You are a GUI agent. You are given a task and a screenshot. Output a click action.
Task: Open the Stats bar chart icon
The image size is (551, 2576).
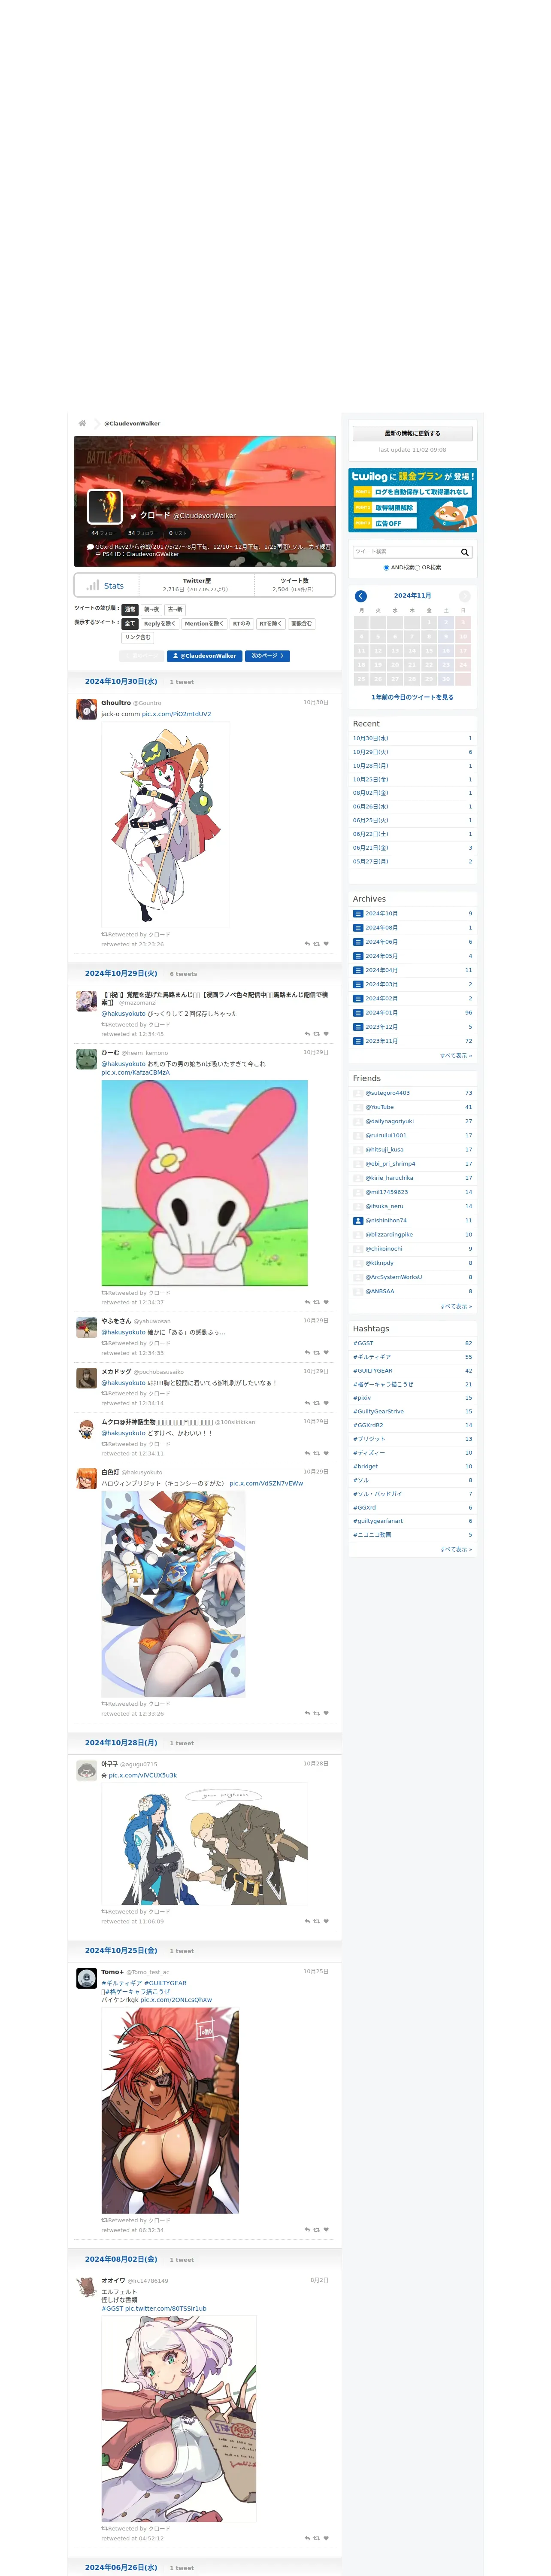coord(92,585)
